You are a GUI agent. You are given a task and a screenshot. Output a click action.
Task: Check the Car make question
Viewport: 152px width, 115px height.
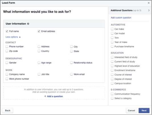tap(112, 29)
